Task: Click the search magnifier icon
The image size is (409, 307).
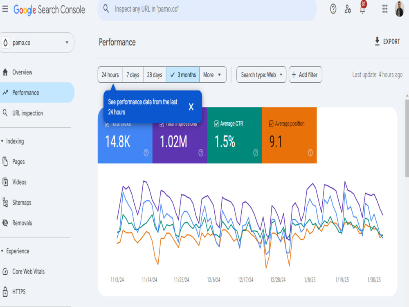Action: tap(106, 9)
